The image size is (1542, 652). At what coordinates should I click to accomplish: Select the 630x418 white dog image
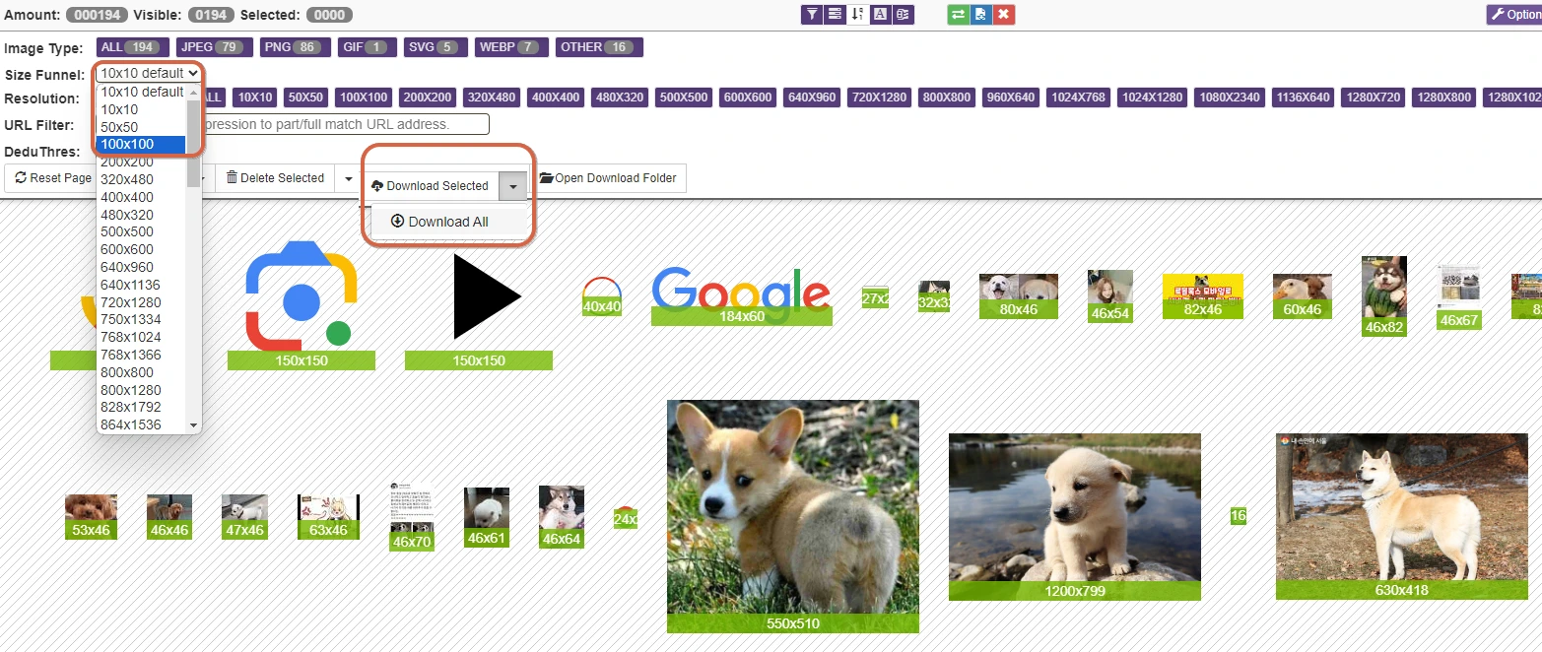[1402, 517]
